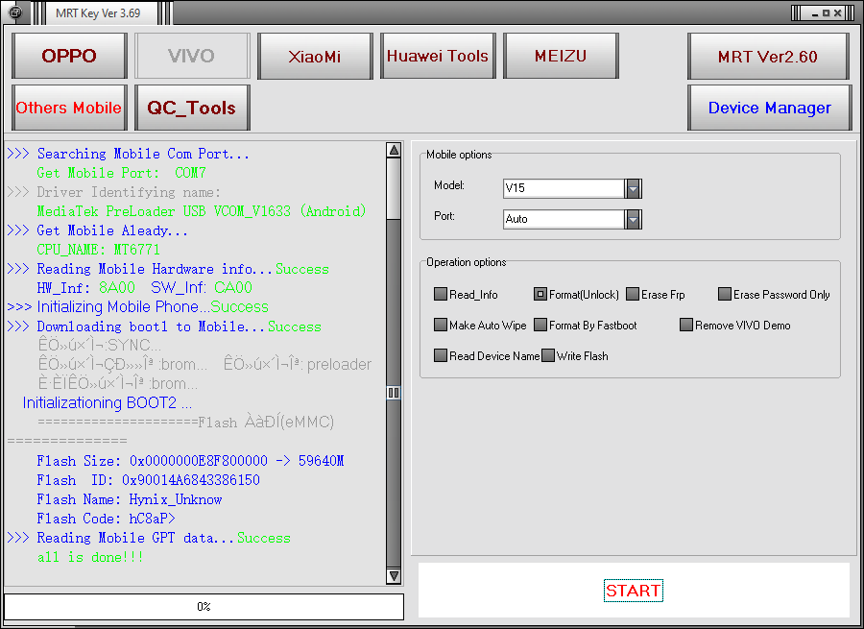The width and height of the screenshot is (864, 629).
Task: Minimize the MRT Key window
Action: (x=814, y=12)
